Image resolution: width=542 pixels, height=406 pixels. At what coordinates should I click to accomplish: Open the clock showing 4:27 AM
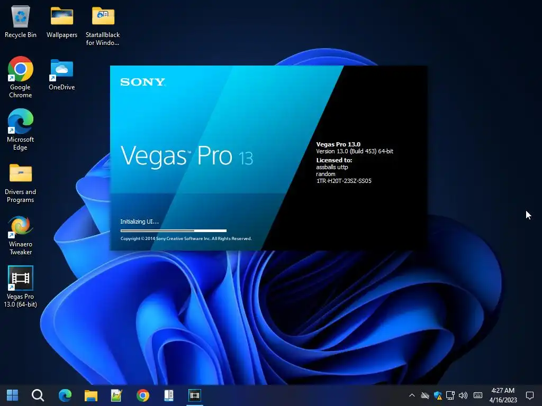click(x=503, y=395)
